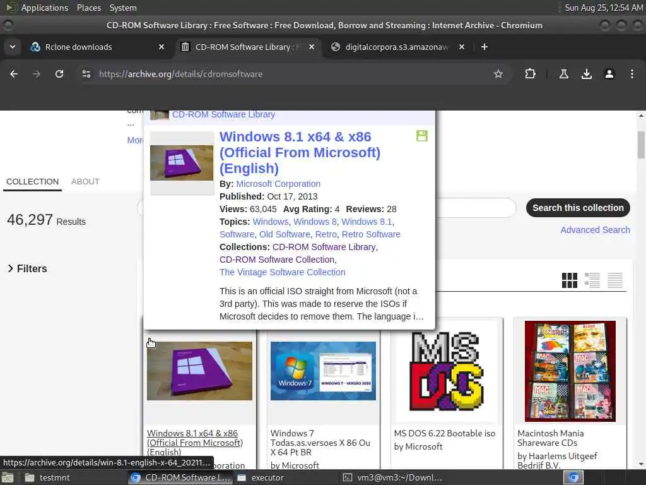Image resolution: width=646 pixels, height=485 pixels.
Task: Open the Windows 7 tile thumbnail
Action: tap(323, 371)
